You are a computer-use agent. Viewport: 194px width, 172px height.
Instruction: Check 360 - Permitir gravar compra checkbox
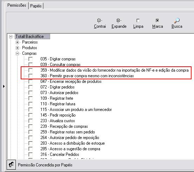coord(31,76)
